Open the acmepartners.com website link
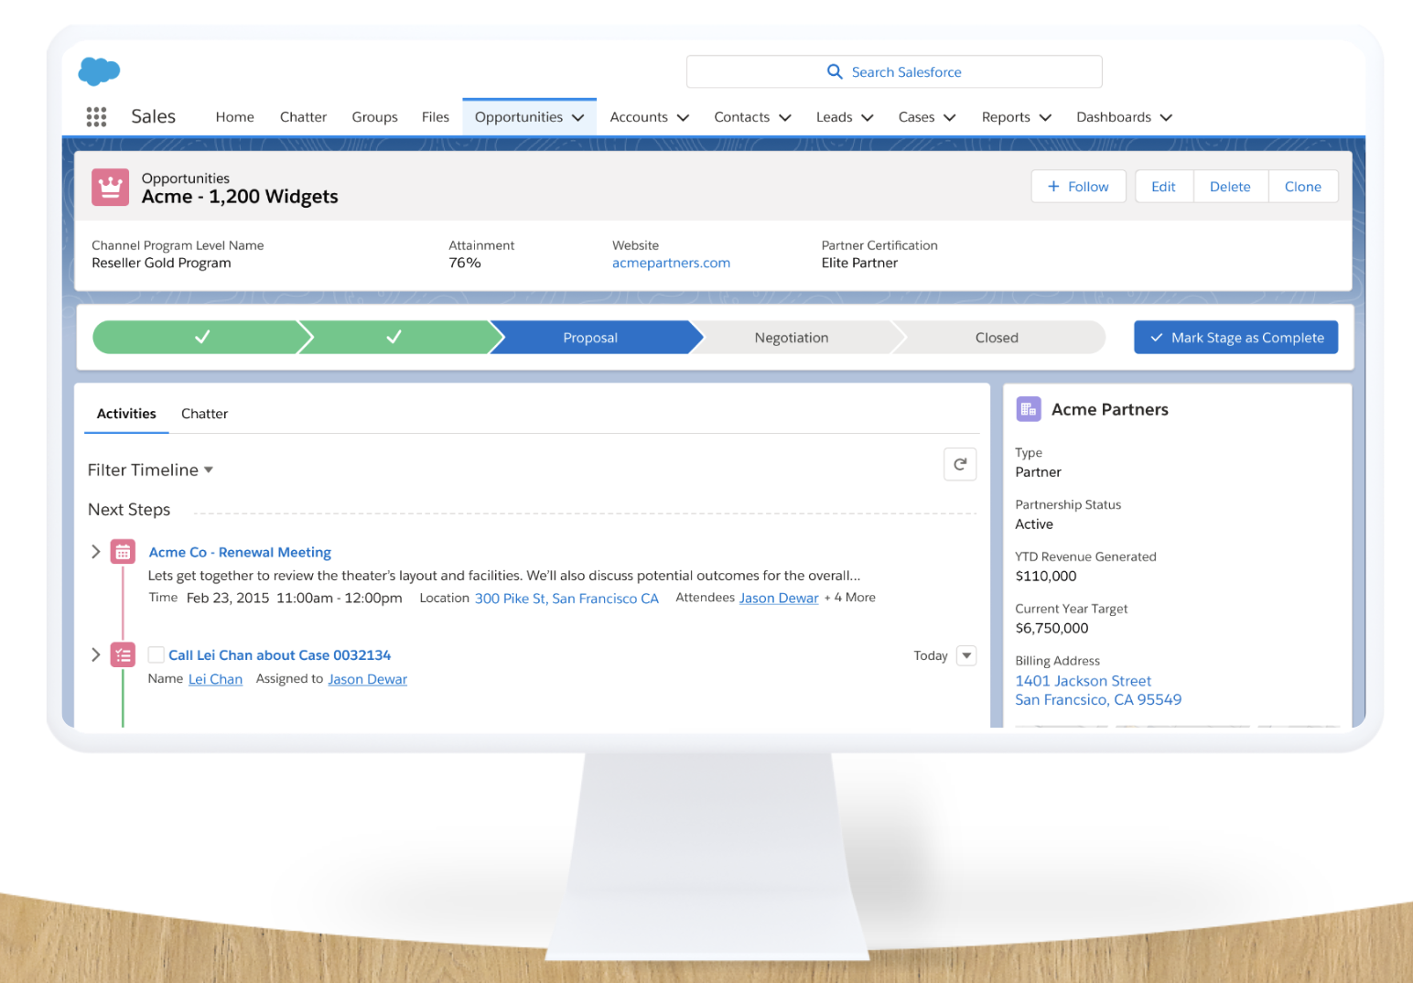This screenshot has width=1413, height=983. (x=672, y=263)
